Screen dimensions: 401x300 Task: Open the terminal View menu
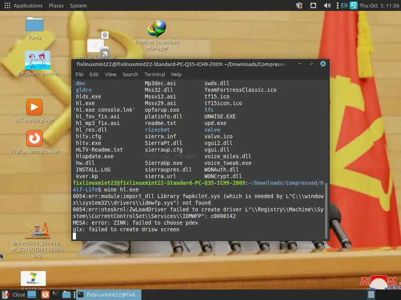(x=110, y=74)
